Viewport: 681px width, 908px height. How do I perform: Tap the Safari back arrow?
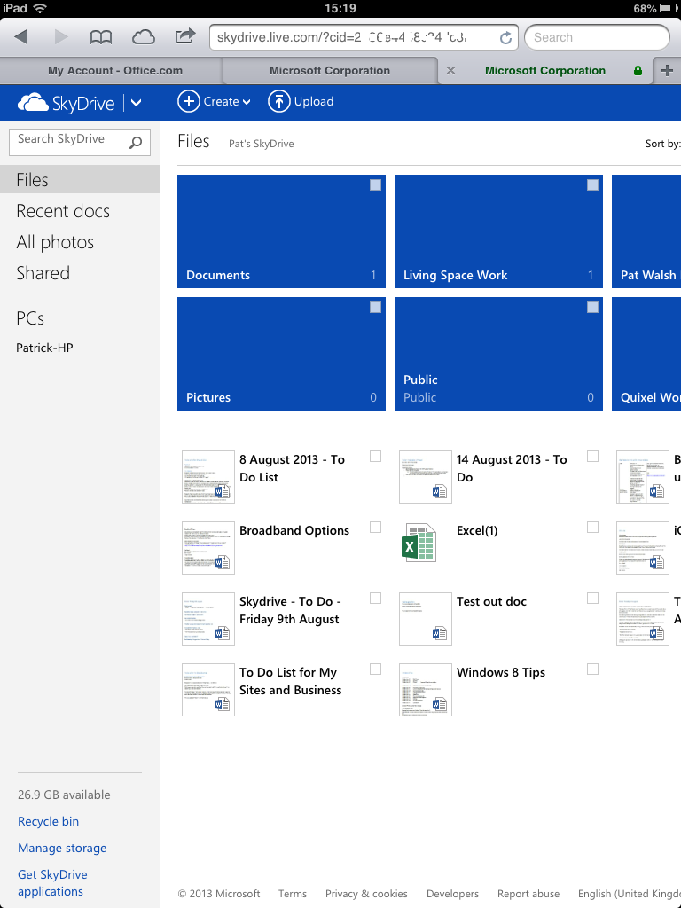point(21,37)
